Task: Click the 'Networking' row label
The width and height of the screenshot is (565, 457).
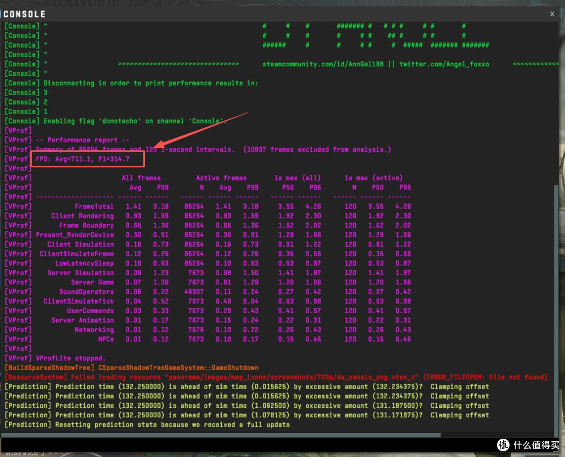Action: 94,330
